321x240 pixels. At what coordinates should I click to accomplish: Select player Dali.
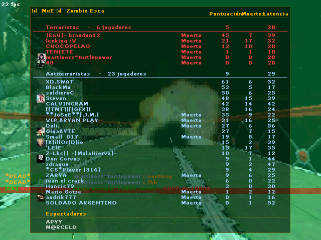[x=53, y=126]
